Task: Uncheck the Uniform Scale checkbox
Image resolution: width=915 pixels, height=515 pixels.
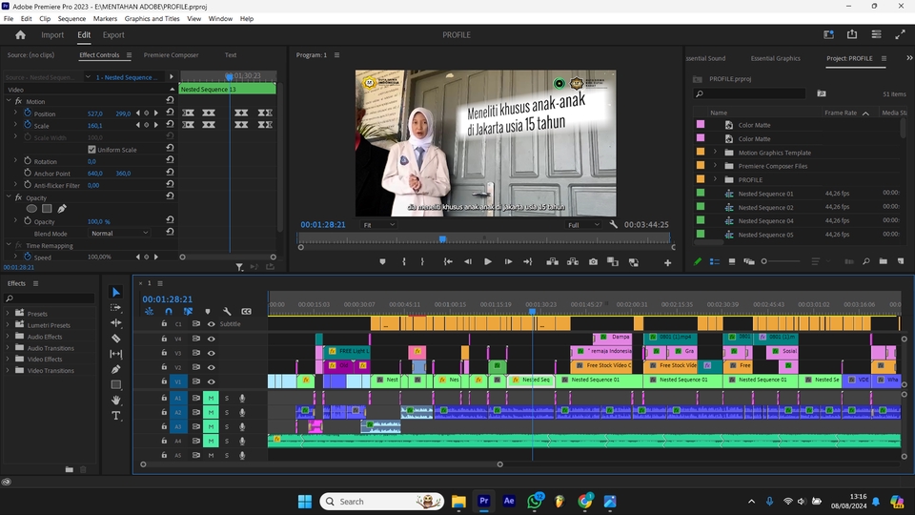Action: point(91,150)
